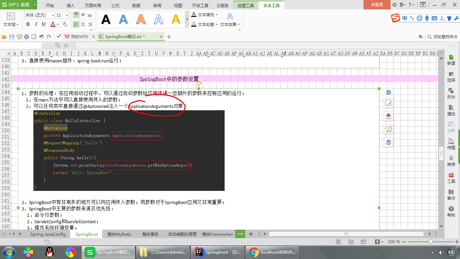The image size is (460, 259).
Task: Toggle bold formatting
Action: pos(28,24)
